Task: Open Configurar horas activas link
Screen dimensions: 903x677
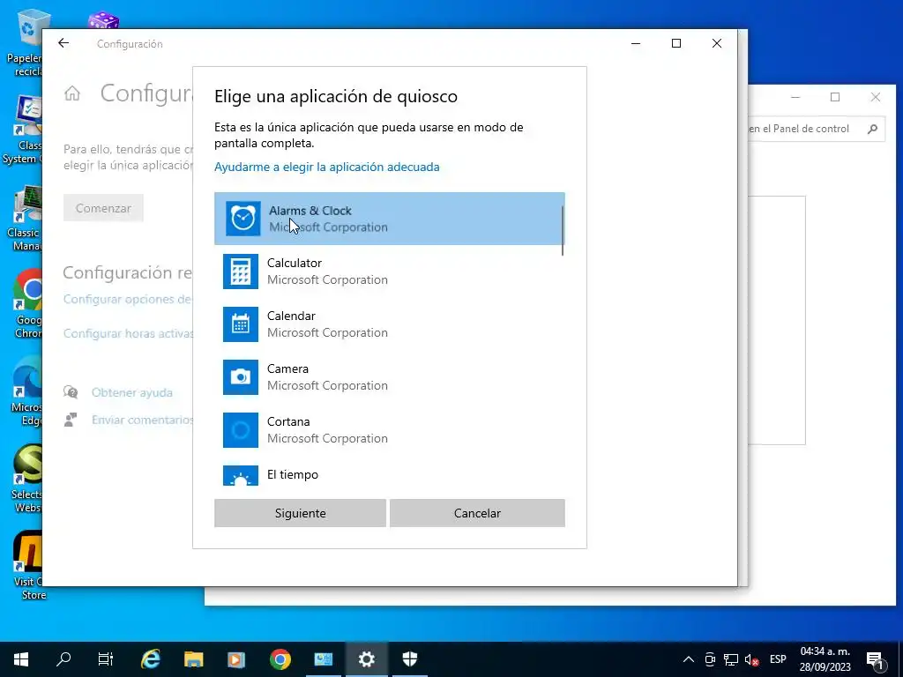Action: 128,333
